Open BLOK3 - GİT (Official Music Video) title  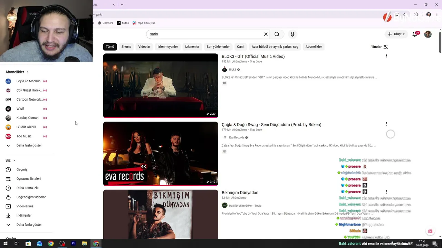(253, 56)
